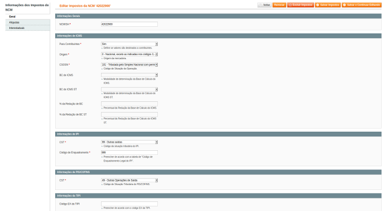Click the Reiniciar reset button
387x211 pixels.
pos(279,5)
